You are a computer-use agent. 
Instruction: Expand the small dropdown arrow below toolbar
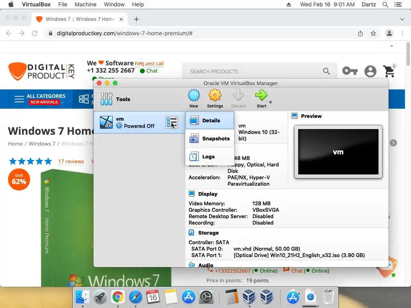(x=392, y=46)
